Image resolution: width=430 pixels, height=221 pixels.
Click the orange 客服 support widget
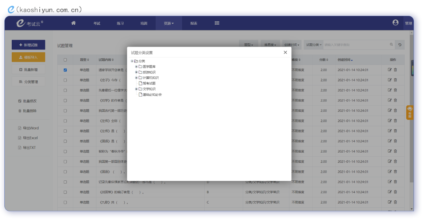(410, 112)
